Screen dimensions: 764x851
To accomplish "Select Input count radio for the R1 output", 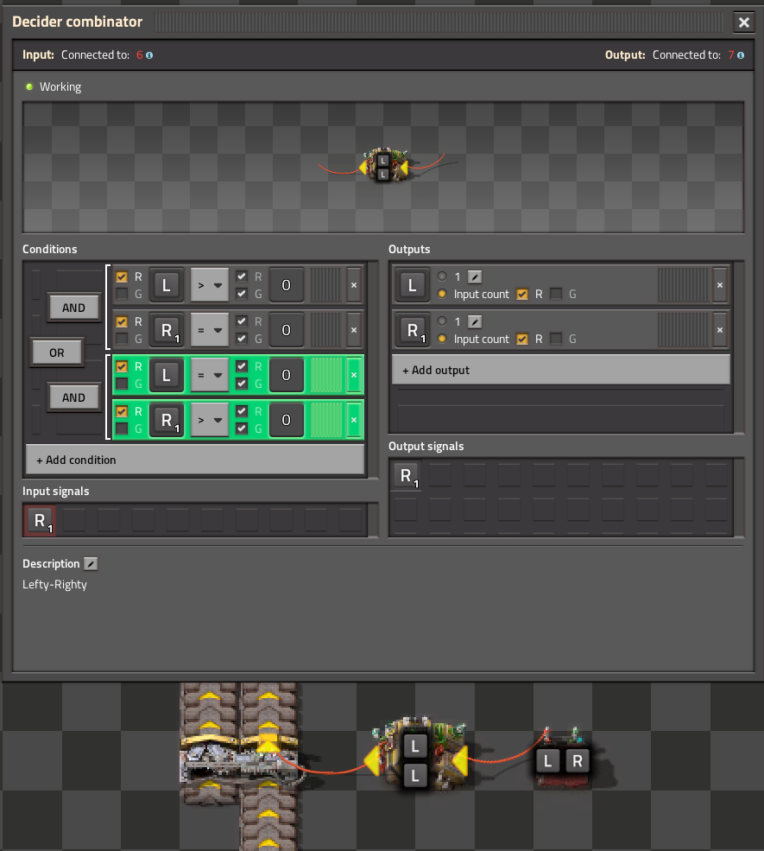I will [442, 340].
